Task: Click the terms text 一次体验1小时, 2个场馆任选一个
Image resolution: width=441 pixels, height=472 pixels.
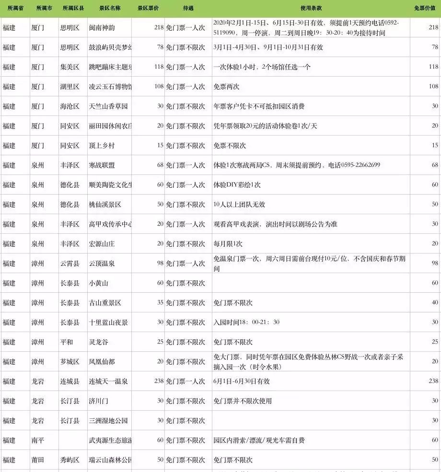Action: (x=262, y=67)
